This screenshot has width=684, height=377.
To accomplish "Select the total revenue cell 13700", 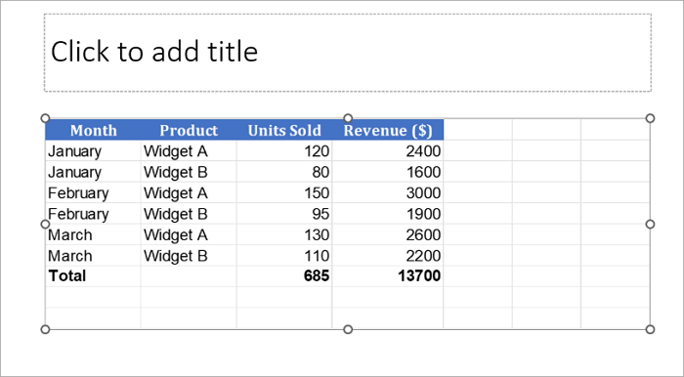I will point(387,275).
